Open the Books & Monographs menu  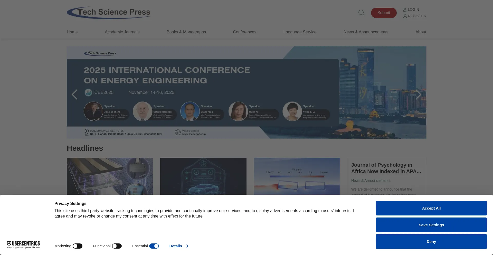click(186, 32)
